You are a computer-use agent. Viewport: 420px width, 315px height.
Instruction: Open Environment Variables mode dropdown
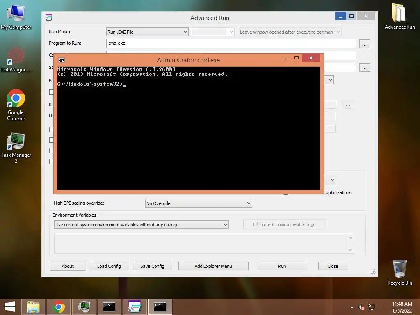(141, 225)
